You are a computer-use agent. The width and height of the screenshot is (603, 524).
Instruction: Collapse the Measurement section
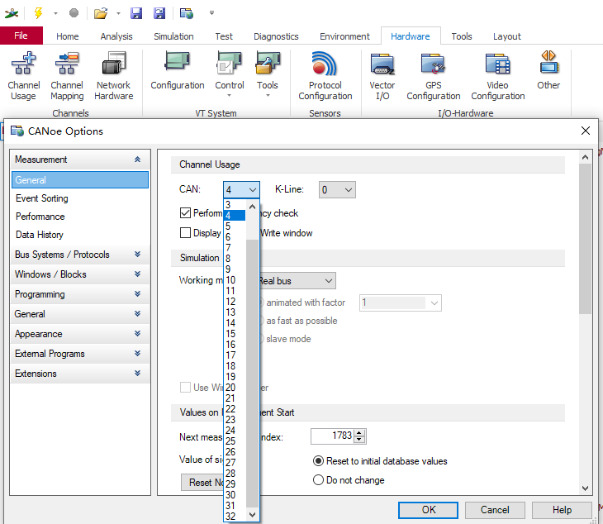coord(137,160)
